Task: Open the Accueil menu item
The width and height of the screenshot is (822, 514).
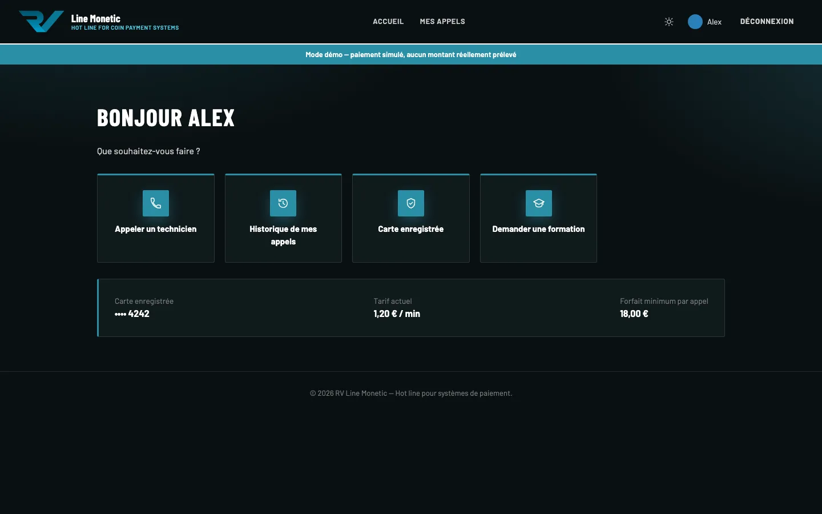Action: (x=388, y=22)
